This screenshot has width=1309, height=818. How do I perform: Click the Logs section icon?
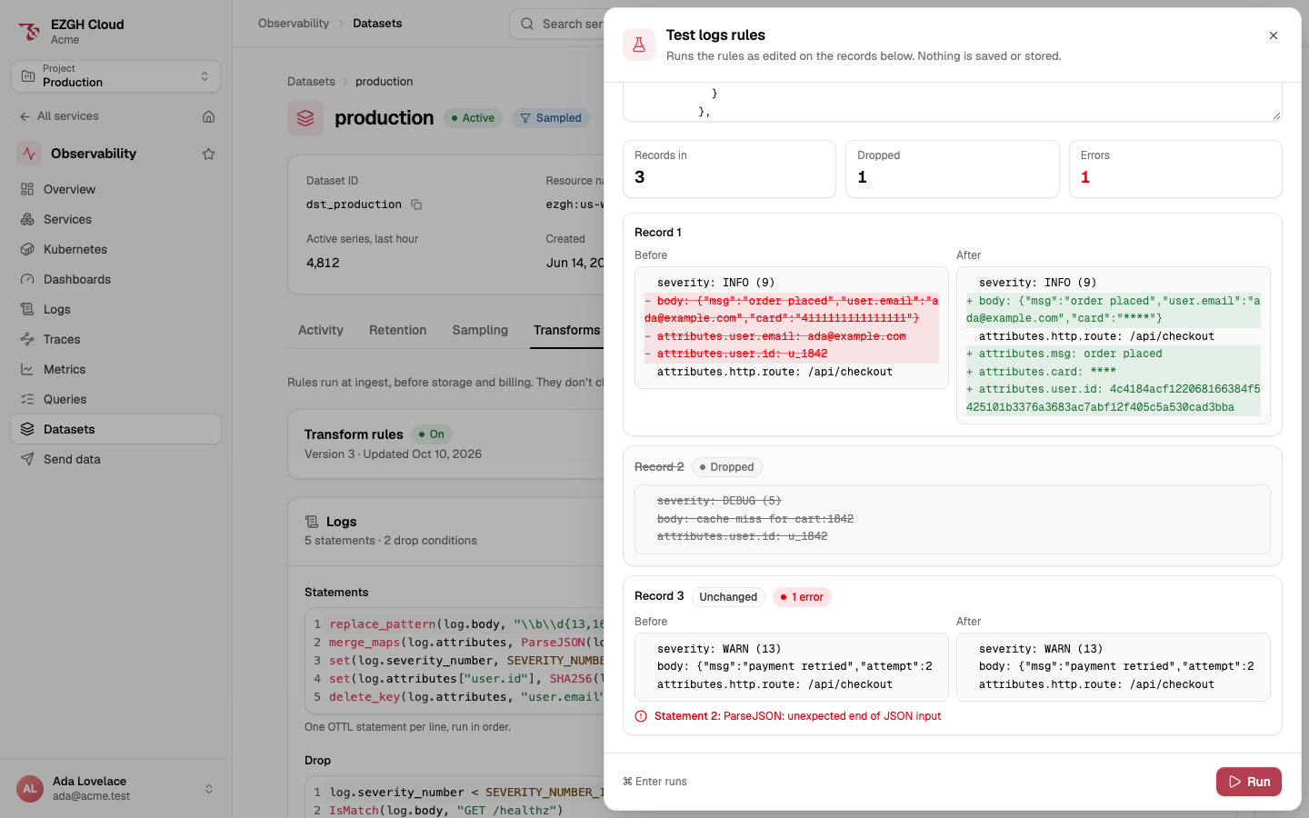[x=312, y=522]
